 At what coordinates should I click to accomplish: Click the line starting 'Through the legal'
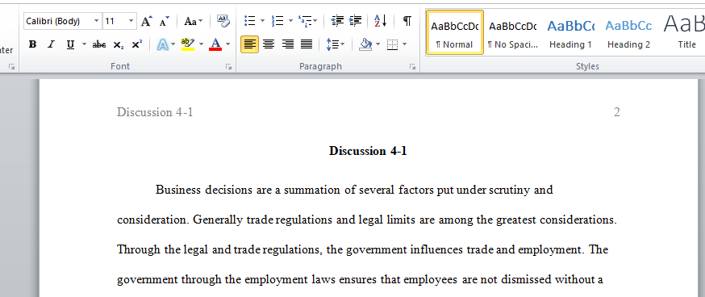(x=362, y=249)
